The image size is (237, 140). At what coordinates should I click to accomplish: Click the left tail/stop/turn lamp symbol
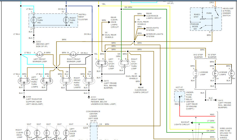click(x=101, y=63)
